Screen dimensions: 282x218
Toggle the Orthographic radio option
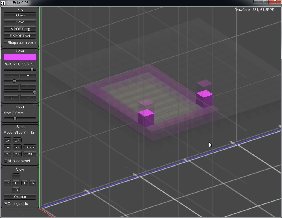tap(6, 204)
